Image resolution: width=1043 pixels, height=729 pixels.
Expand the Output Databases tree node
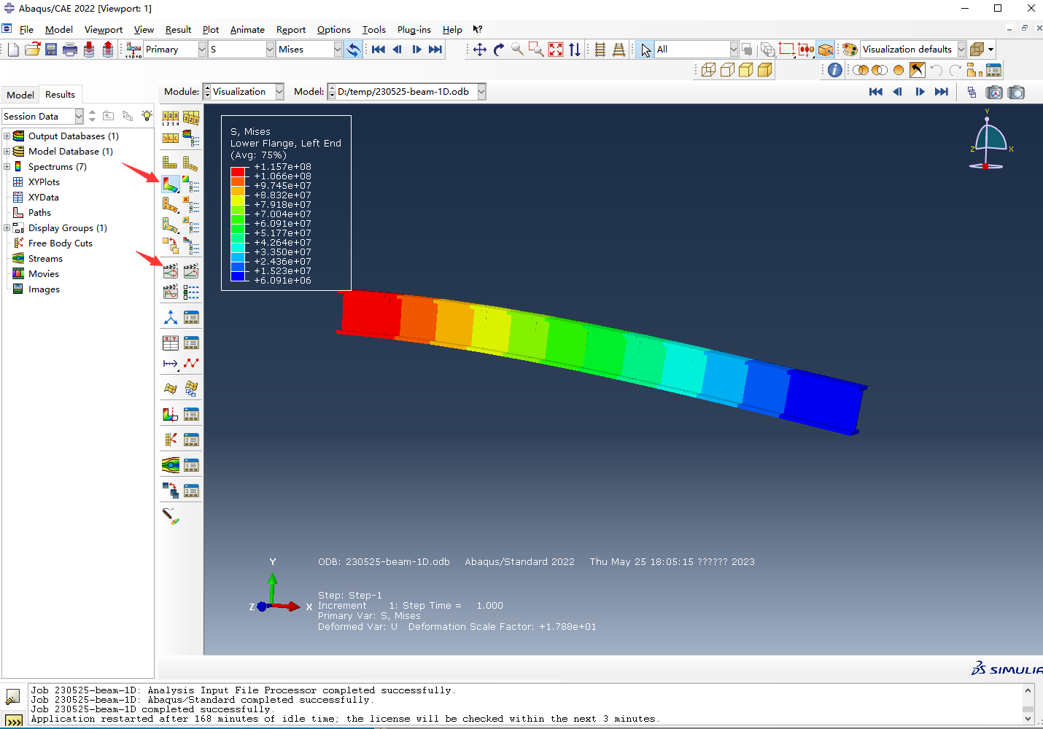pyautogui.click(x=7, y=136)
